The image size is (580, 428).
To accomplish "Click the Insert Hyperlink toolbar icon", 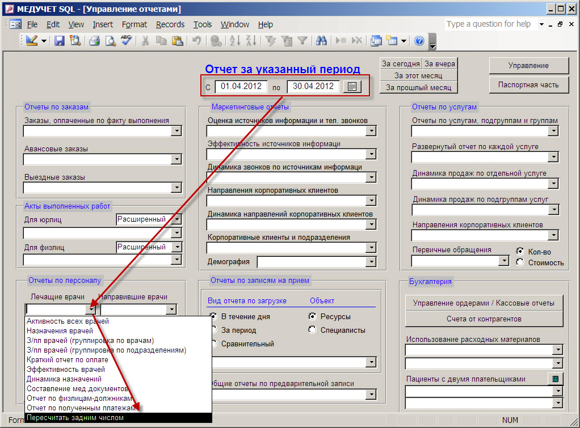I will [x=216, y=41].
